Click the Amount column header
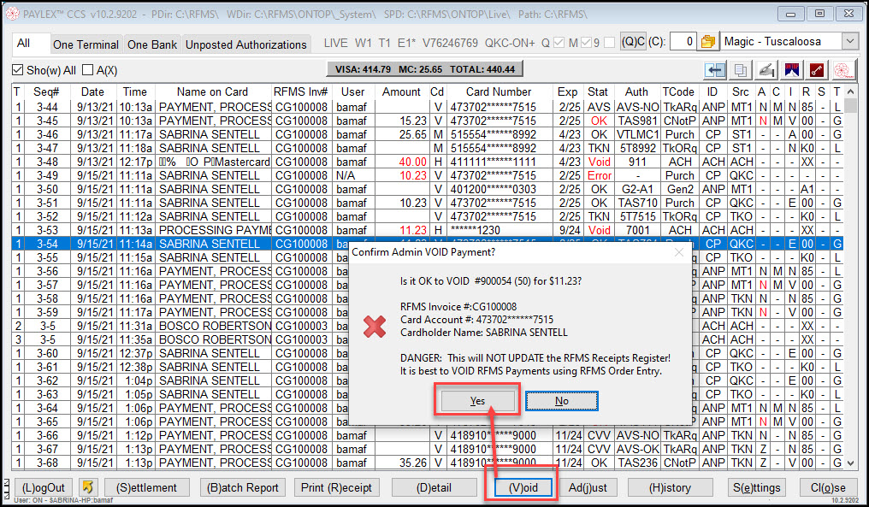The width and height of the screenshot is (869, 507). 401,92
